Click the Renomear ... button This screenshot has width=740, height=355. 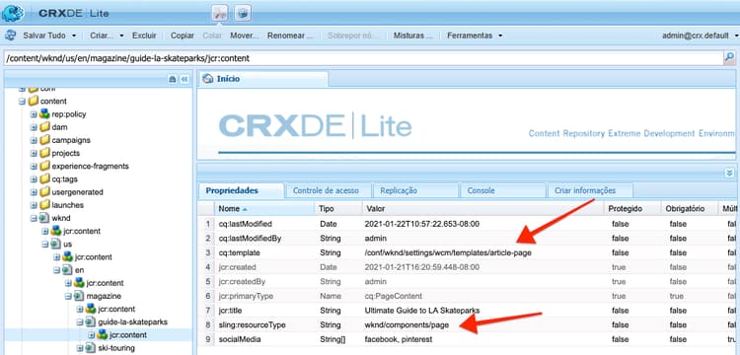point(290,35)
